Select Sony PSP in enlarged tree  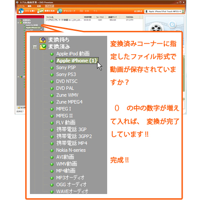(66, 68)
